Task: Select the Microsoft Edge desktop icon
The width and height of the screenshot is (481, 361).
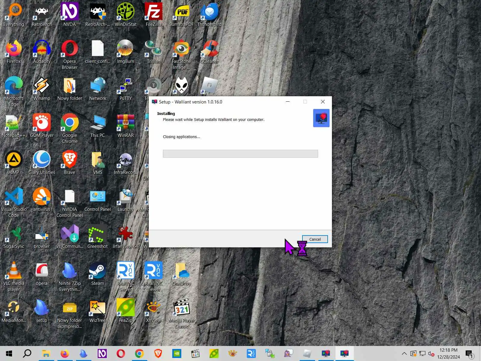Action: 14,92
